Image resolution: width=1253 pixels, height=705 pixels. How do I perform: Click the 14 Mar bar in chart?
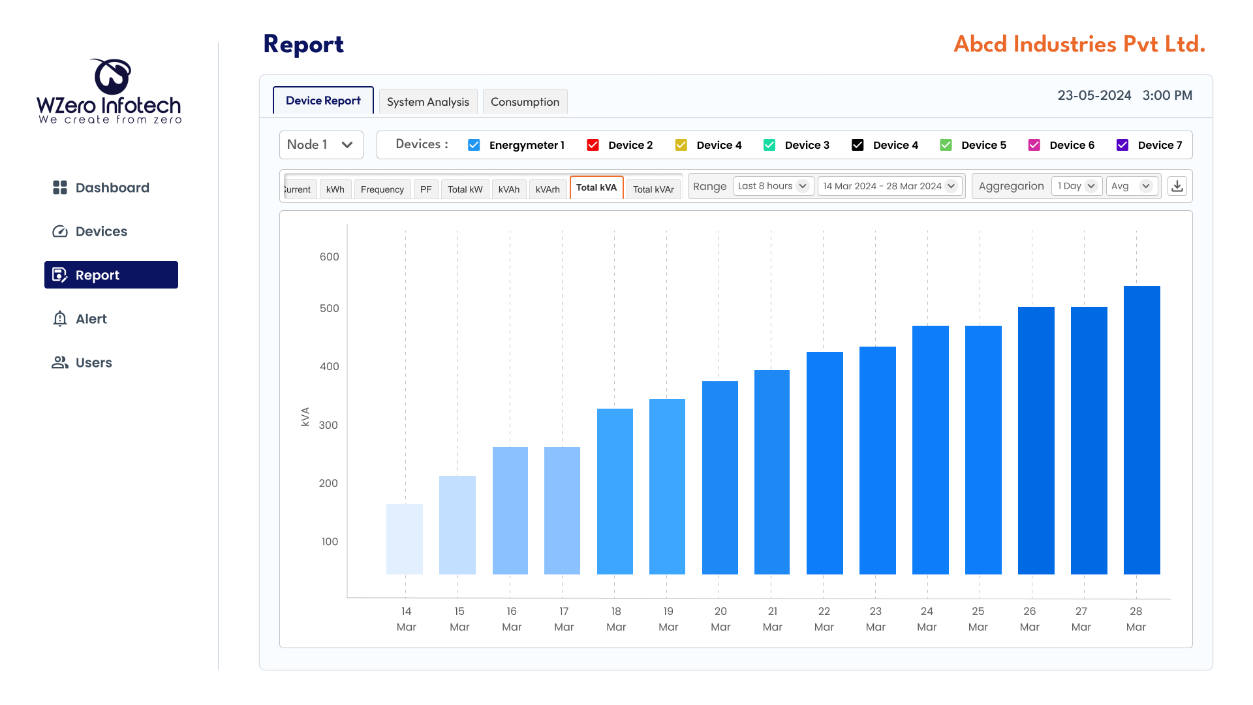[x=405, y=539]
